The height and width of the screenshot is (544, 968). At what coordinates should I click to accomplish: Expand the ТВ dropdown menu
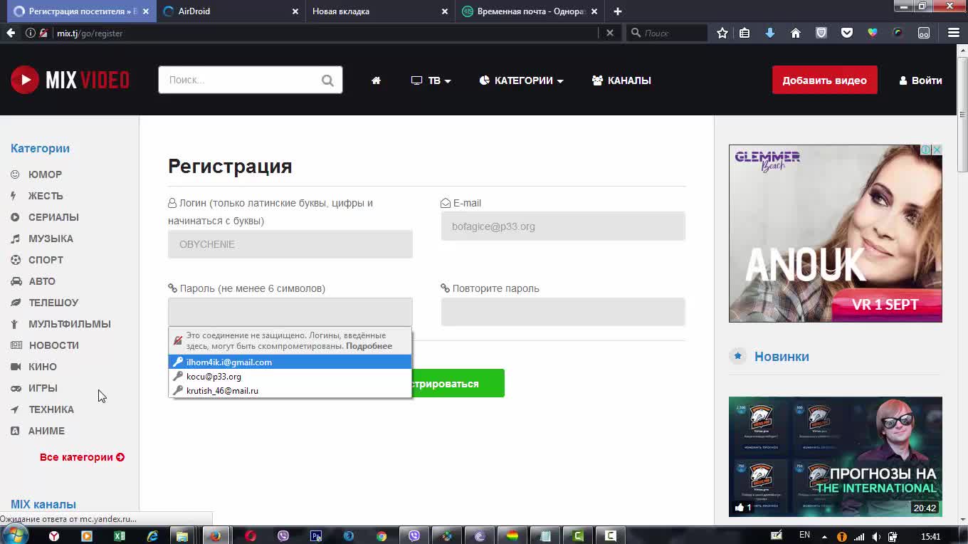pyautogui.click(x=431, y=80)
